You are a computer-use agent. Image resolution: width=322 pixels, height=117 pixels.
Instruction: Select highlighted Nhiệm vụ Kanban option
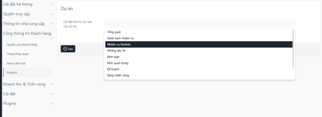[199, 44]
